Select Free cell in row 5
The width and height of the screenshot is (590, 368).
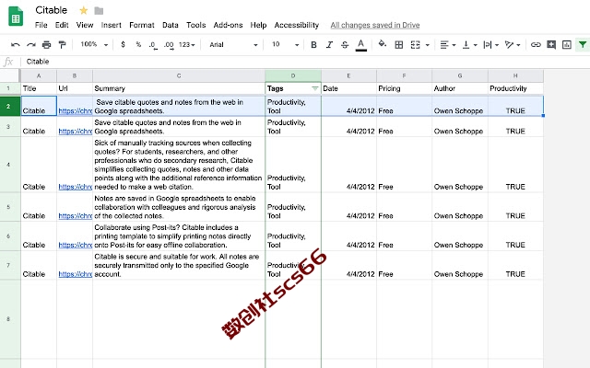404,207
